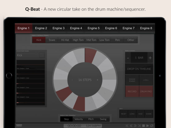Jump to start with skip-back icon
This screenshot has width=171, height=128.
click(x=127, y=126)
